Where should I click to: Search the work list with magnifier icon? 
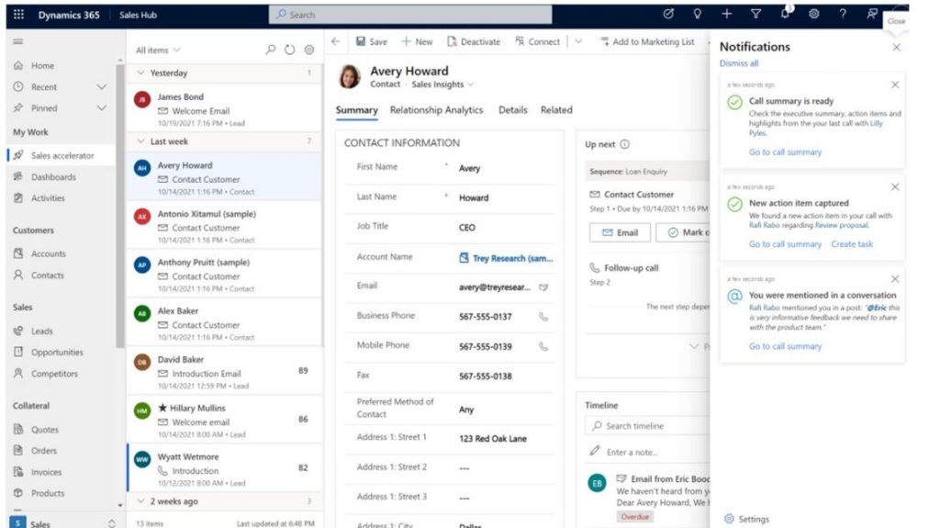pyautogui.click(x=271, y=50)
